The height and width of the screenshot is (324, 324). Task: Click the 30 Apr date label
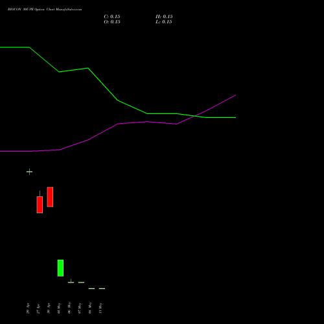[49, 308]
